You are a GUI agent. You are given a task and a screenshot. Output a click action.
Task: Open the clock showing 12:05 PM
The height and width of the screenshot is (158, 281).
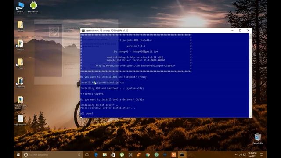[x=252, y=154]
